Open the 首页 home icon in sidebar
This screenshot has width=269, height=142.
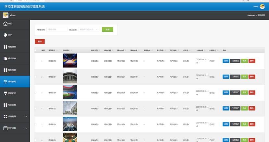(5, 24)
